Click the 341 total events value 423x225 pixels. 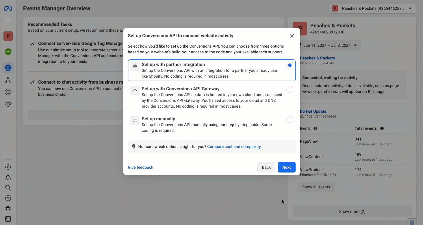pyautogui.click(x=358, y=139)
